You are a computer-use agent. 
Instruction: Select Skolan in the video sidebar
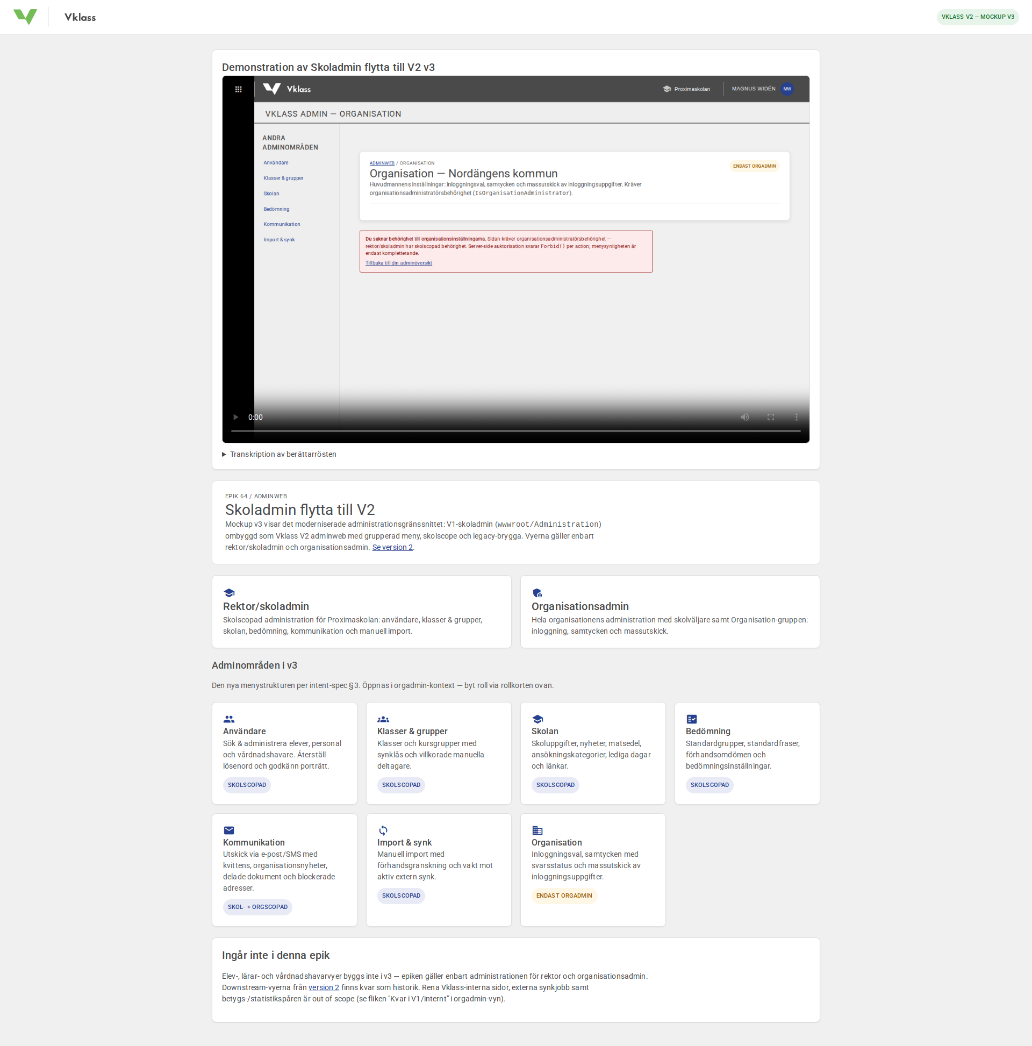pyautogui.click(x=271, y=194)
